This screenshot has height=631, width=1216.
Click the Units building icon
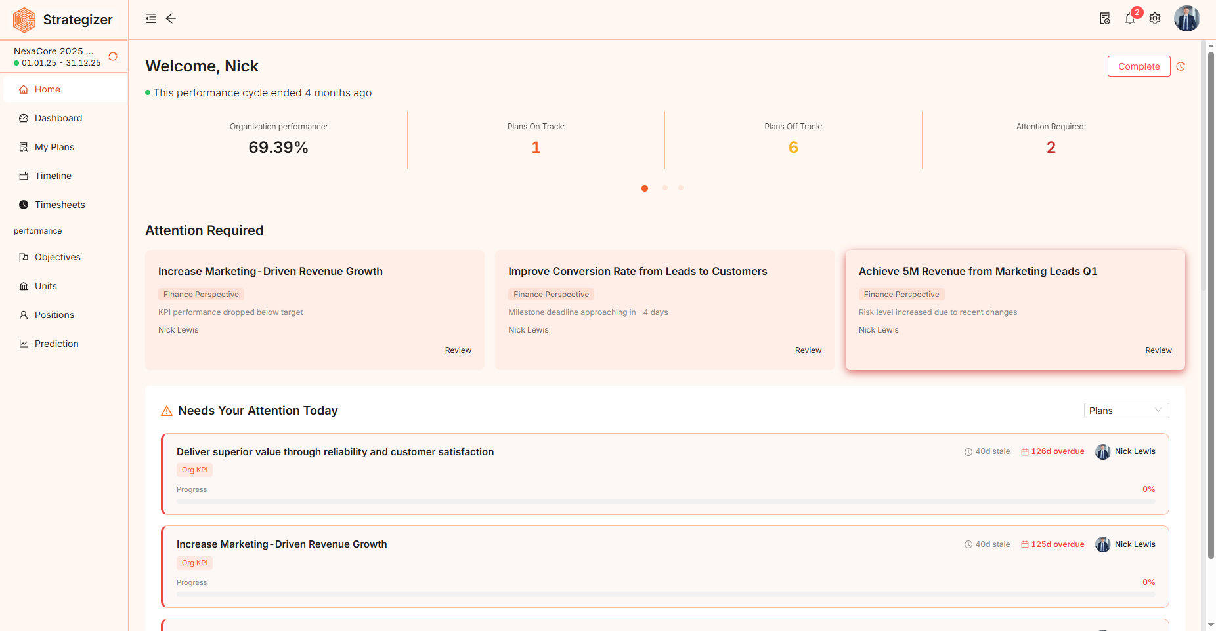pyautogui.click(x=24, y=286)
